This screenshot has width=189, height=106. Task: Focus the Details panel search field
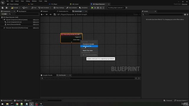point(162,14)
